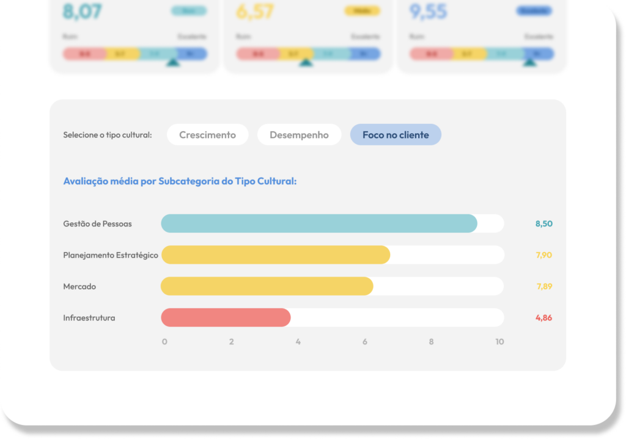This screenshot has width=626, height=439.
Task: Click the yellow badge beside score 6,57
Action: click(x=362, y=11)
